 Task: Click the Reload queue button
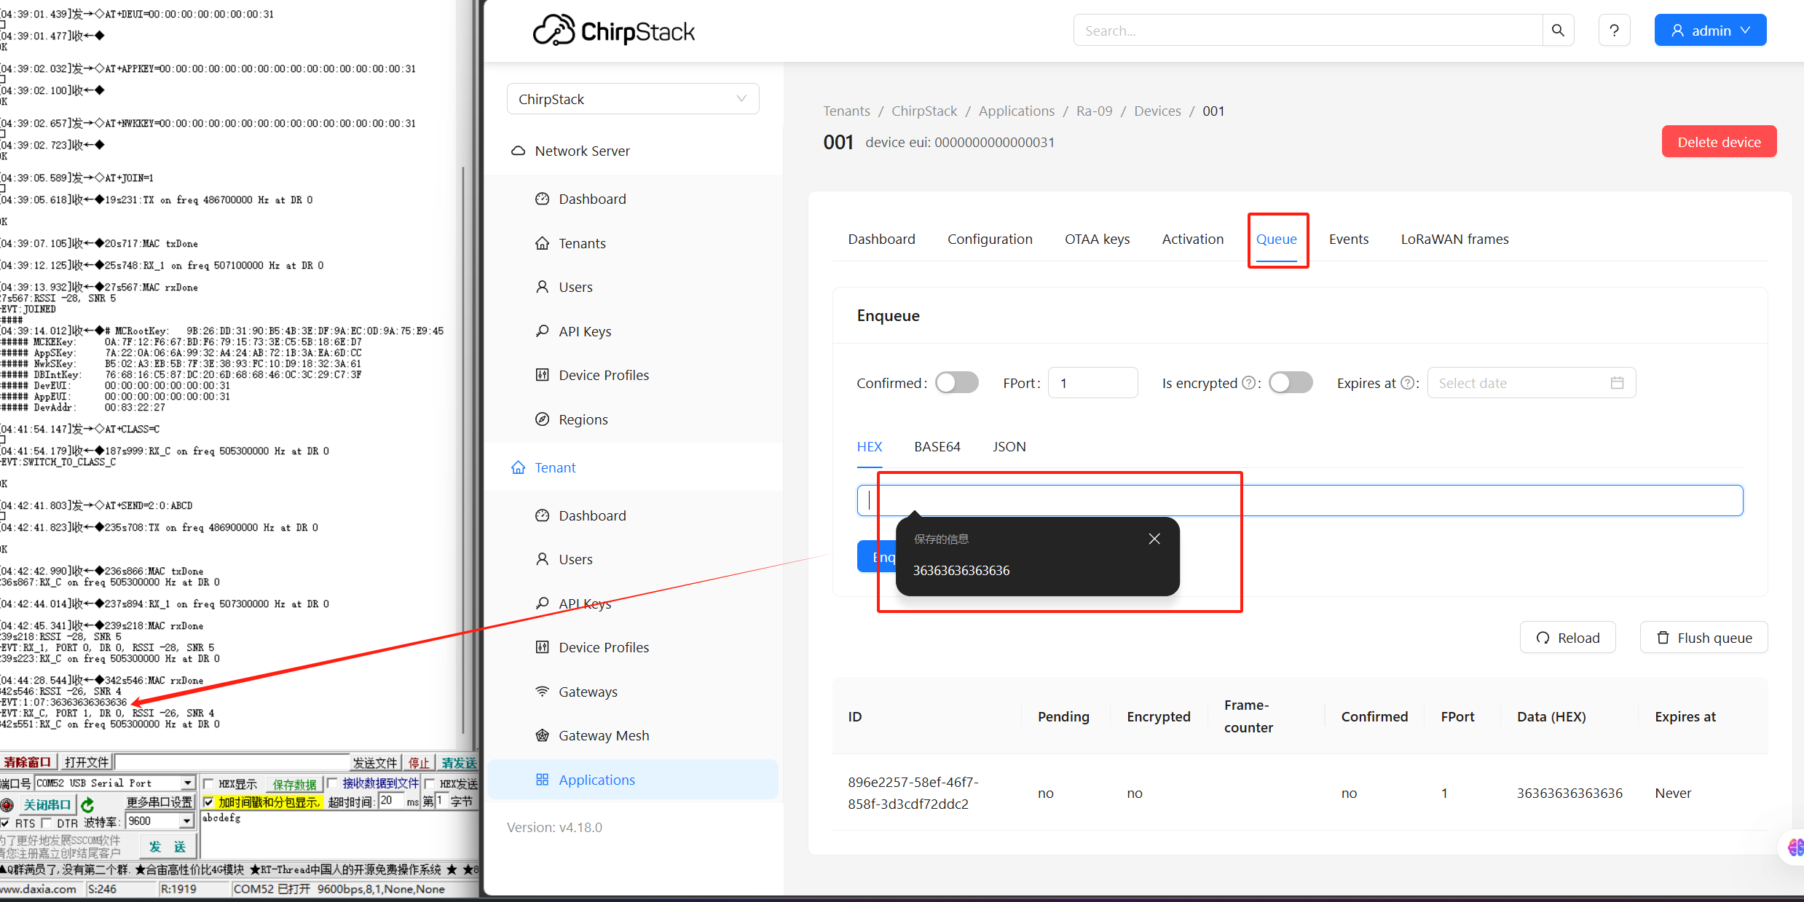click(1567, 638)
